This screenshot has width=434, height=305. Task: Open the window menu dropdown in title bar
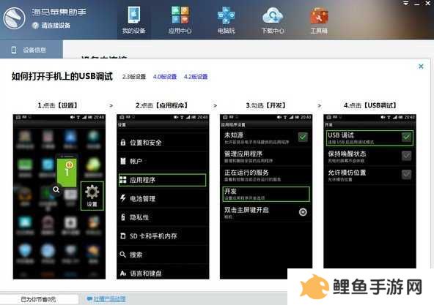(406, 3)
